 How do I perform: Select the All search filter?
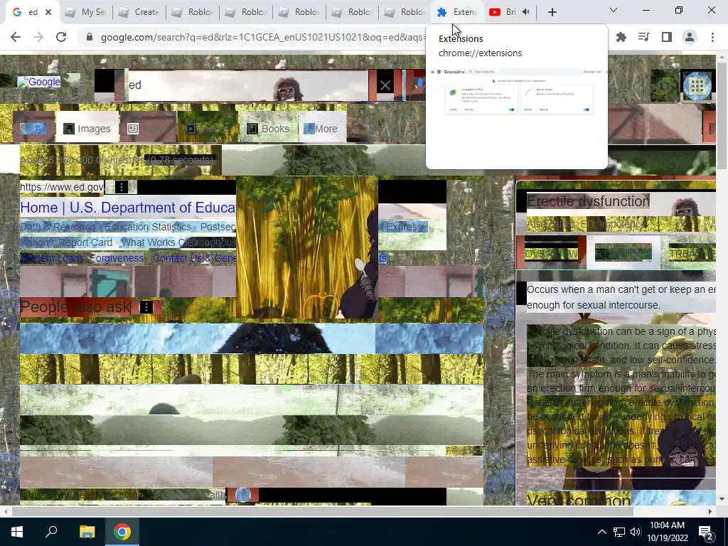pyautogui.click(x=33, y=129)
